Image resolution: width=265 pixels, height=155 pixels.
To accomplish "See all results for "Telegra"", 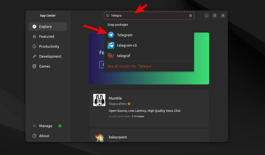I will coord(130,66).
